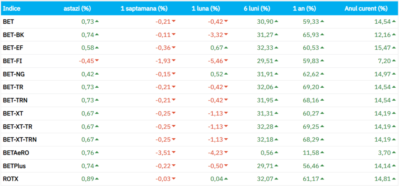Click the Anul curent (%) column header
Viewport: 399px width, 186px height.
[366, 9]
